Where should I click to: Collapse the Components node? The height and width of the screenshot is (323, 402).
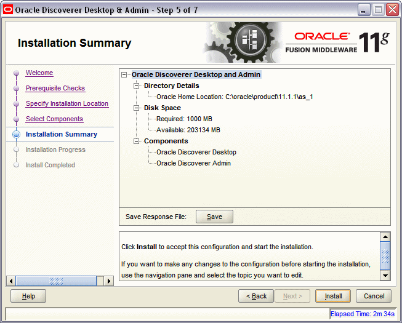click(x=137, y=141)
